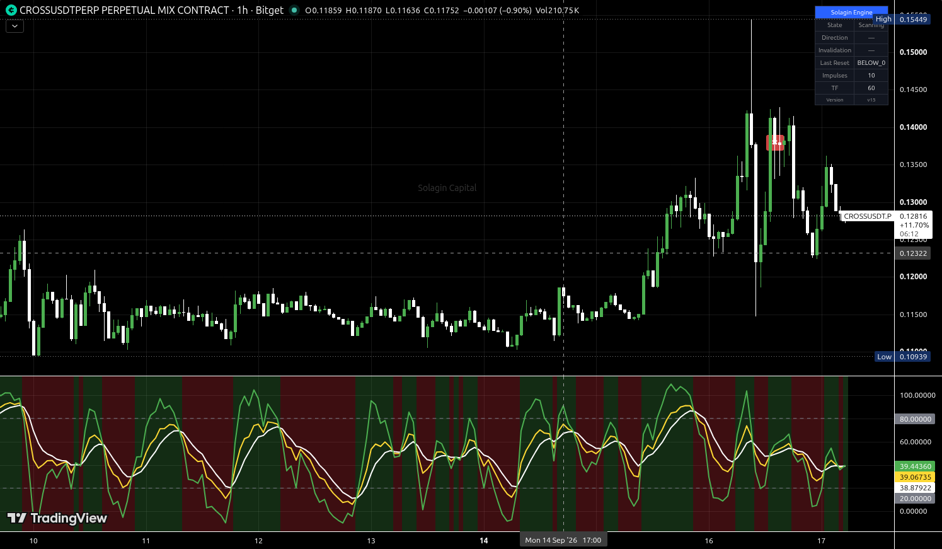Click the Mon 14 Sep '26 17:00 time label

[563, 540]
